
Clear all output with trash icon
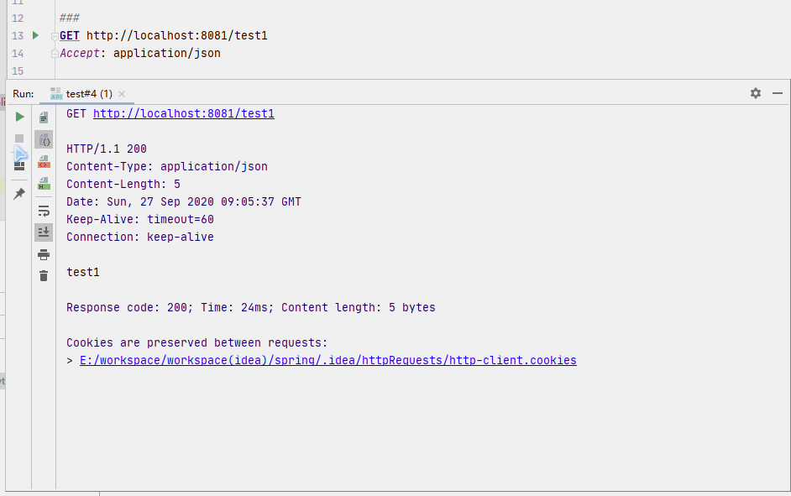[44, 275]
